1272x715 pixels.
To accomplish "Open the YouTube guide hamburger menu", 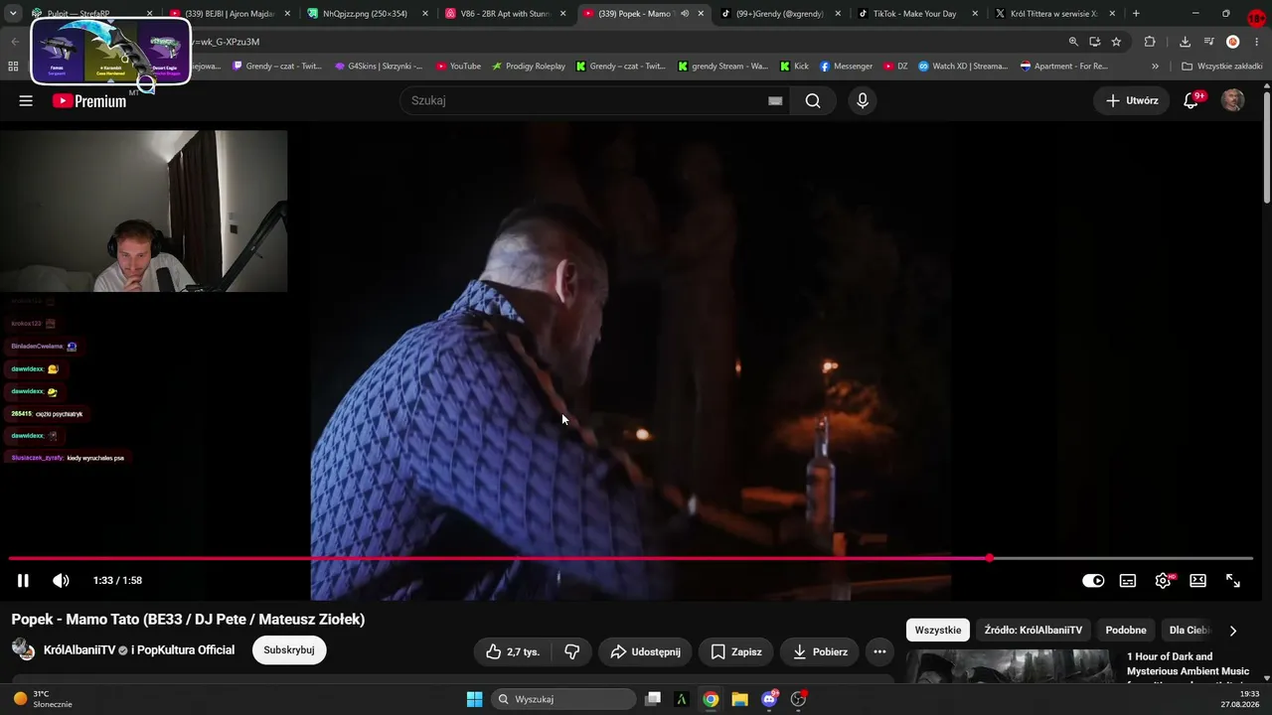I will [x=26, y=100].
